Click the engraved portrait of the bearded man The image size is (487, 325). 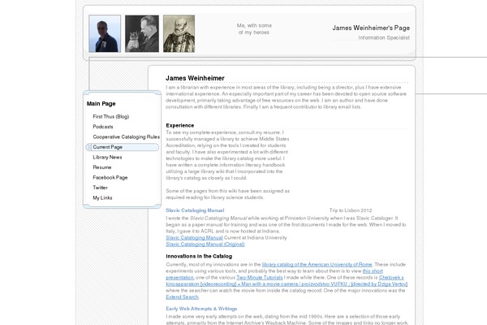tap(179, 33)
